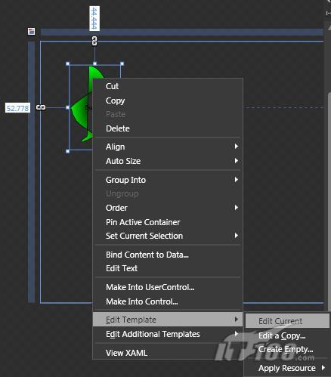The image size is (331, 377).
Task: Open Apply Resource submenu
Action: click(x=287, y=368)
